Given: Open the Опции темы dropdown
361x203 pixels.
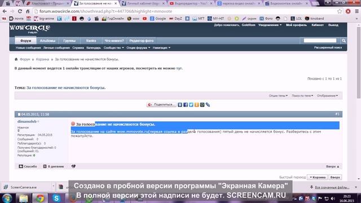Looking at the screenshot, I should tap(278, 96).
